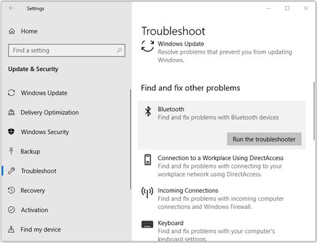Click the Backup arrow icon

click(11, 151)
